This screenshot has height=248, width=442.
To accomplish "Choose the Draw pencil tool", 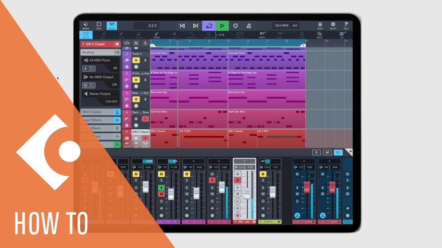I will click(156, 35).
